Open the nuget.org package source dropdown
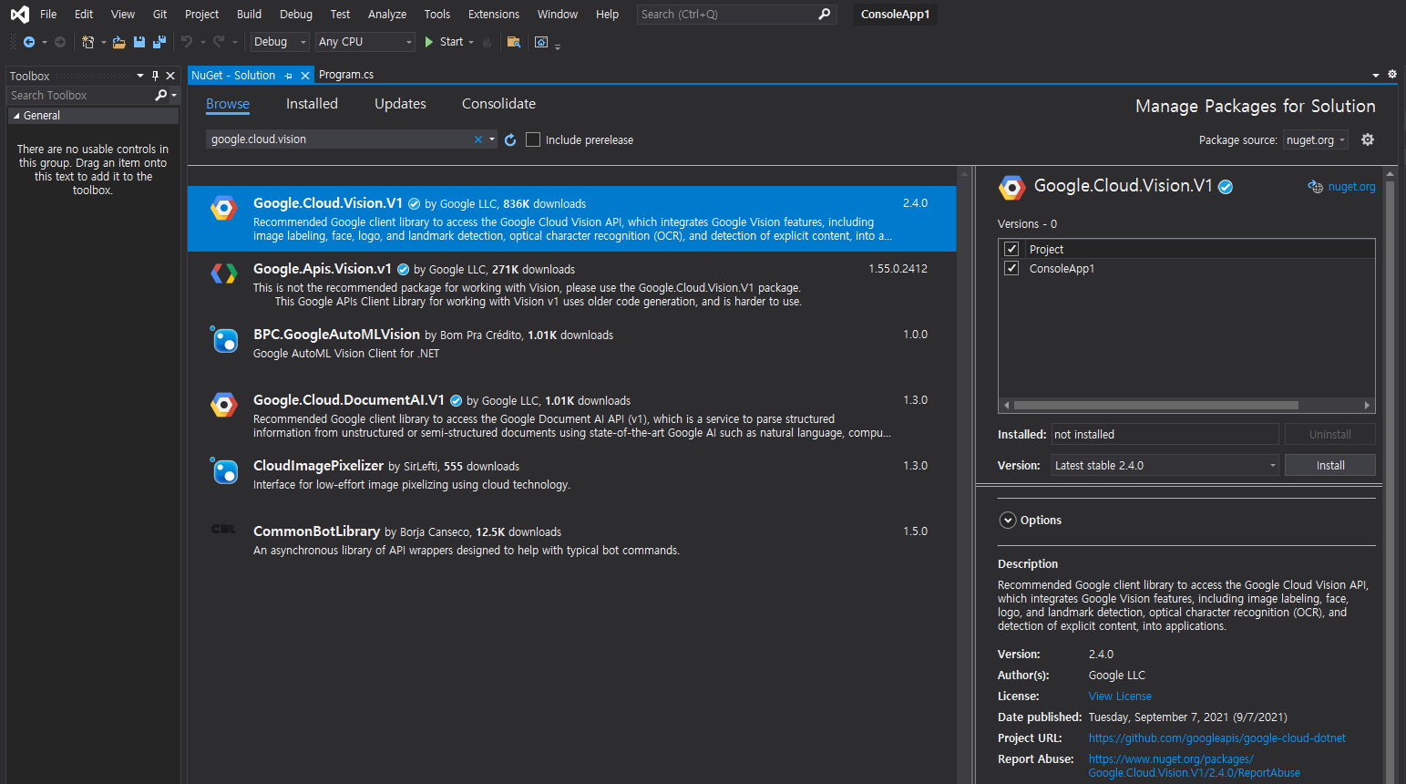 [1316, 139]
